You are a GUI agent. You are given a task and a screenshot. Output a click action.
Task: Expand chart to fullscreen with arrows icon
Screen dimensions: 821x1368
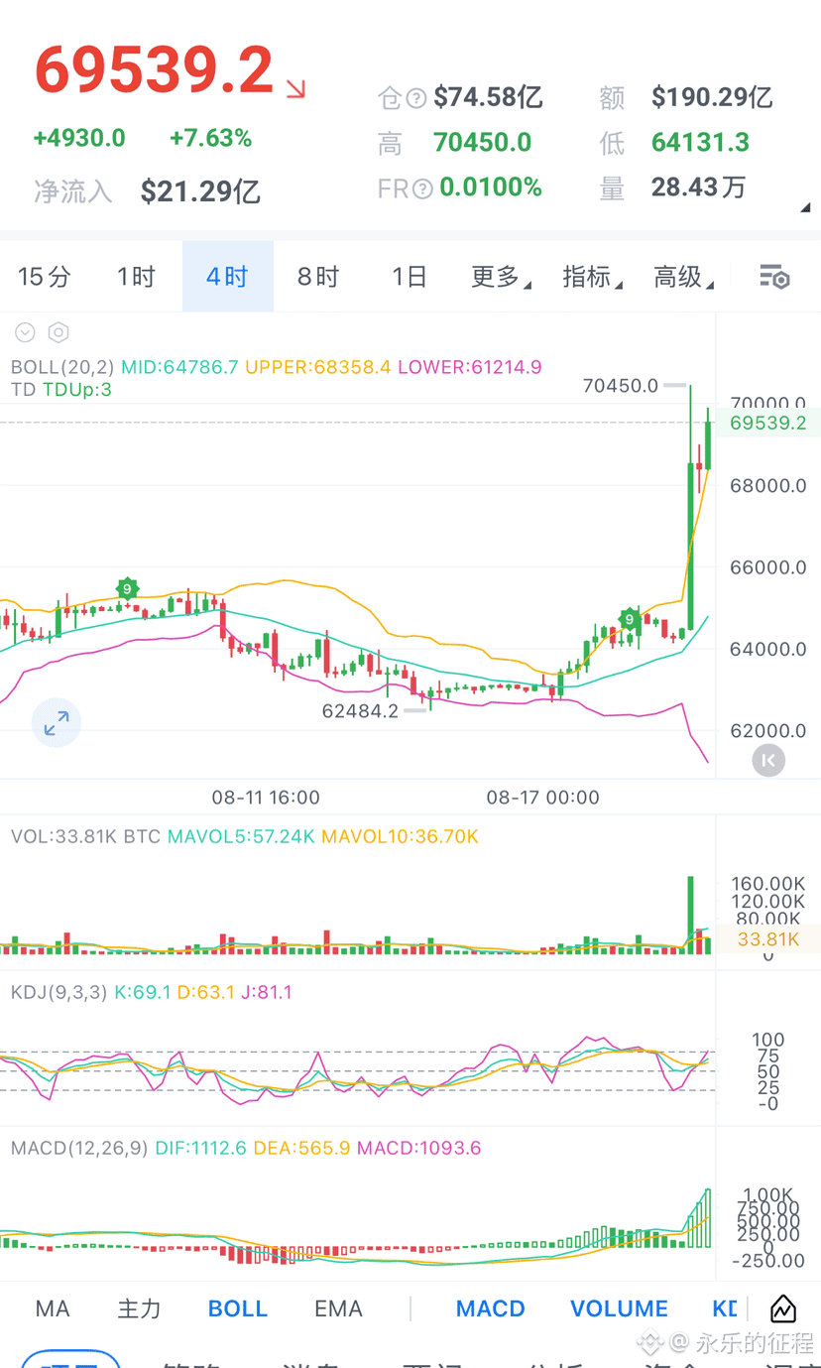[57, 723]
